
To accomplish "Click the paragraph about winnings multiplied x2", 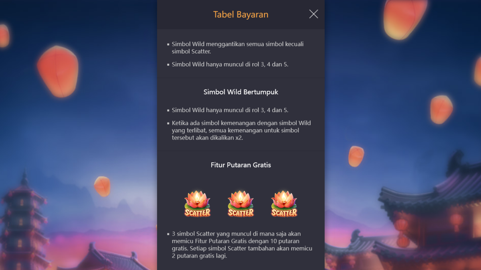I will click(240, 130).
